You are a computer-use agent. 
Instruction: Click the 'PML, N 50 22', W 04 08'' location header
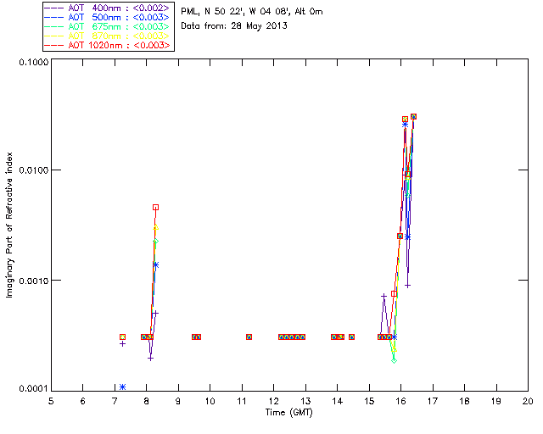click(x=251, y=12)
